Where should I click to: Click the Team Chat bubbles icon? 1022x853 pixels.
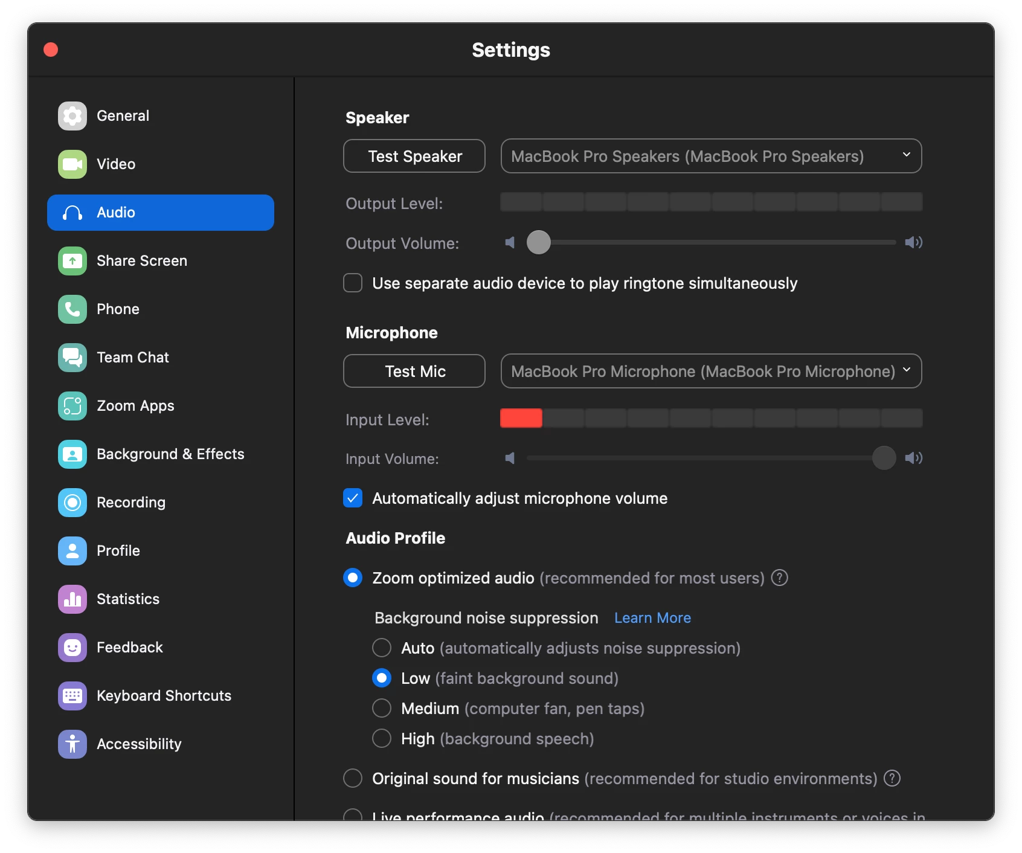coord(72,358)
